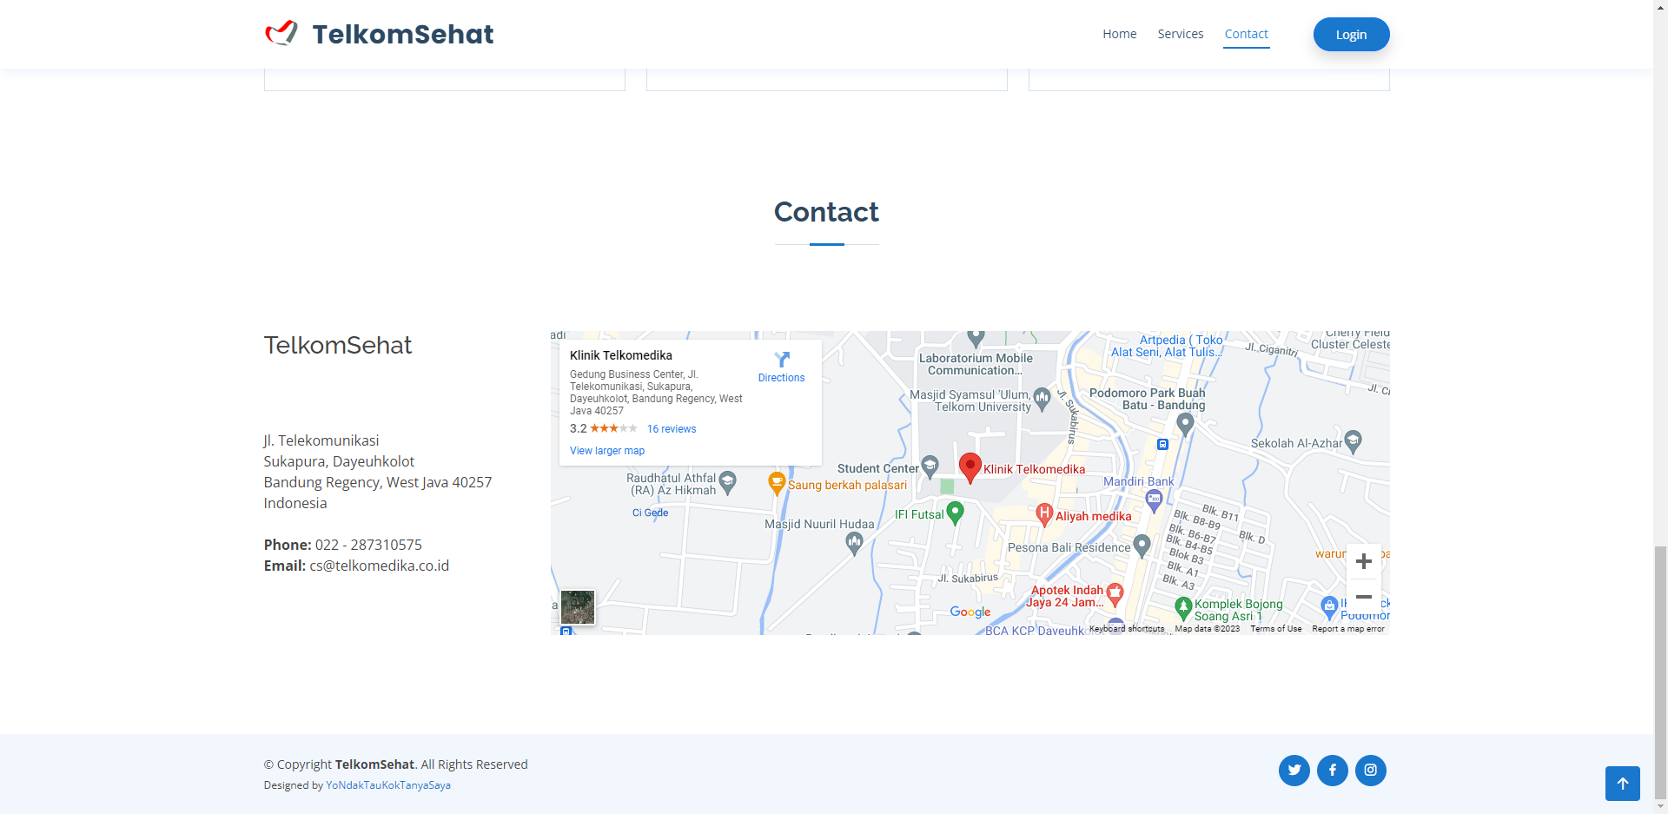Go to the Services nav item
Viewport: 1668px width, 814px height.
pos(1180,34)
